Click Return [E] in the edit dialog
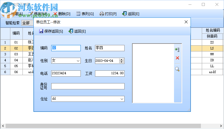The width and height of the screenshot is (224, 129). [77, 31]
